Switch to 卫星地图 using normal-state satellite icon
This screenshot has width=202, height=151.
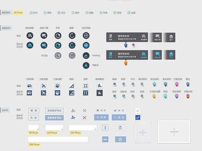pyautogui.click(x=44, y=86)
